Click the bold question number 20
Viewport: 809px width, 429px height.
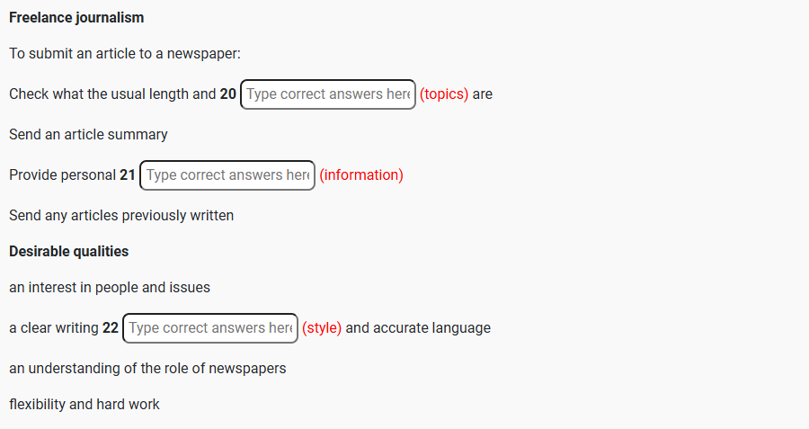tap(228, 94)
